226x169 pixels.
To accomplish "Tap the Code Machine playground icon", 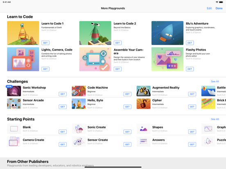I will coord(79,91).
